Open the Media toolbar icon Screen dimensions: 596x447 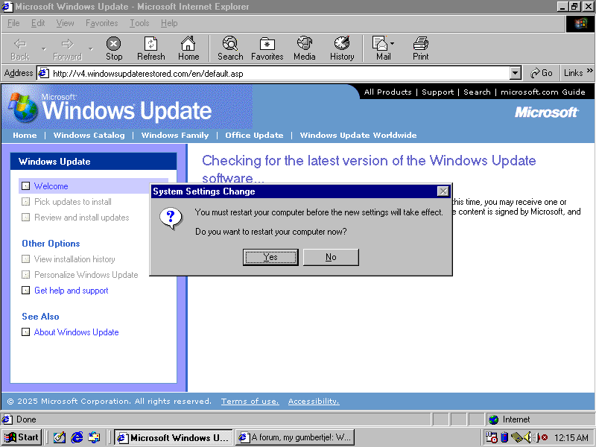(x=304, y=45)
